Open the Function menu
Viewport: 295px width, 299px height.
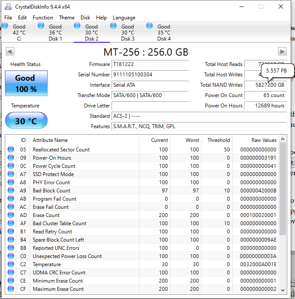coord(43,18)
